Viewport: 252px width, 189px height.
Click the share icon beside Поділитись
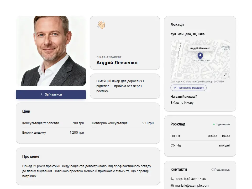click(x=212, y=170)
